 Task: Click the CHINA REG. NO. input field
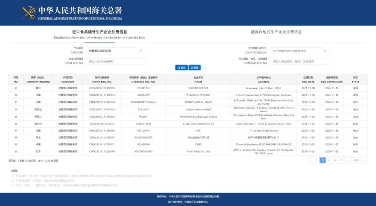point(115,61)
